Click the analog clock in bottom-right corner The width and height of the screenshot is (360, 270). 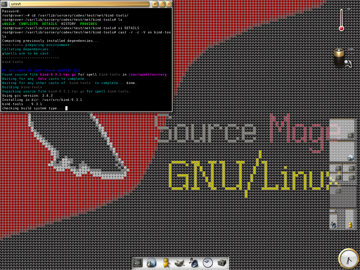point(348,259)
